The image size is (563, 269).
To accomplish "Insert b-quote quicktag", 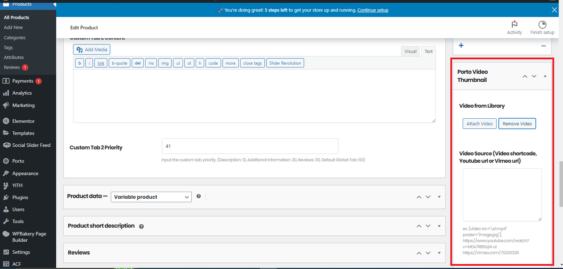I will click(x=120, y=63).
